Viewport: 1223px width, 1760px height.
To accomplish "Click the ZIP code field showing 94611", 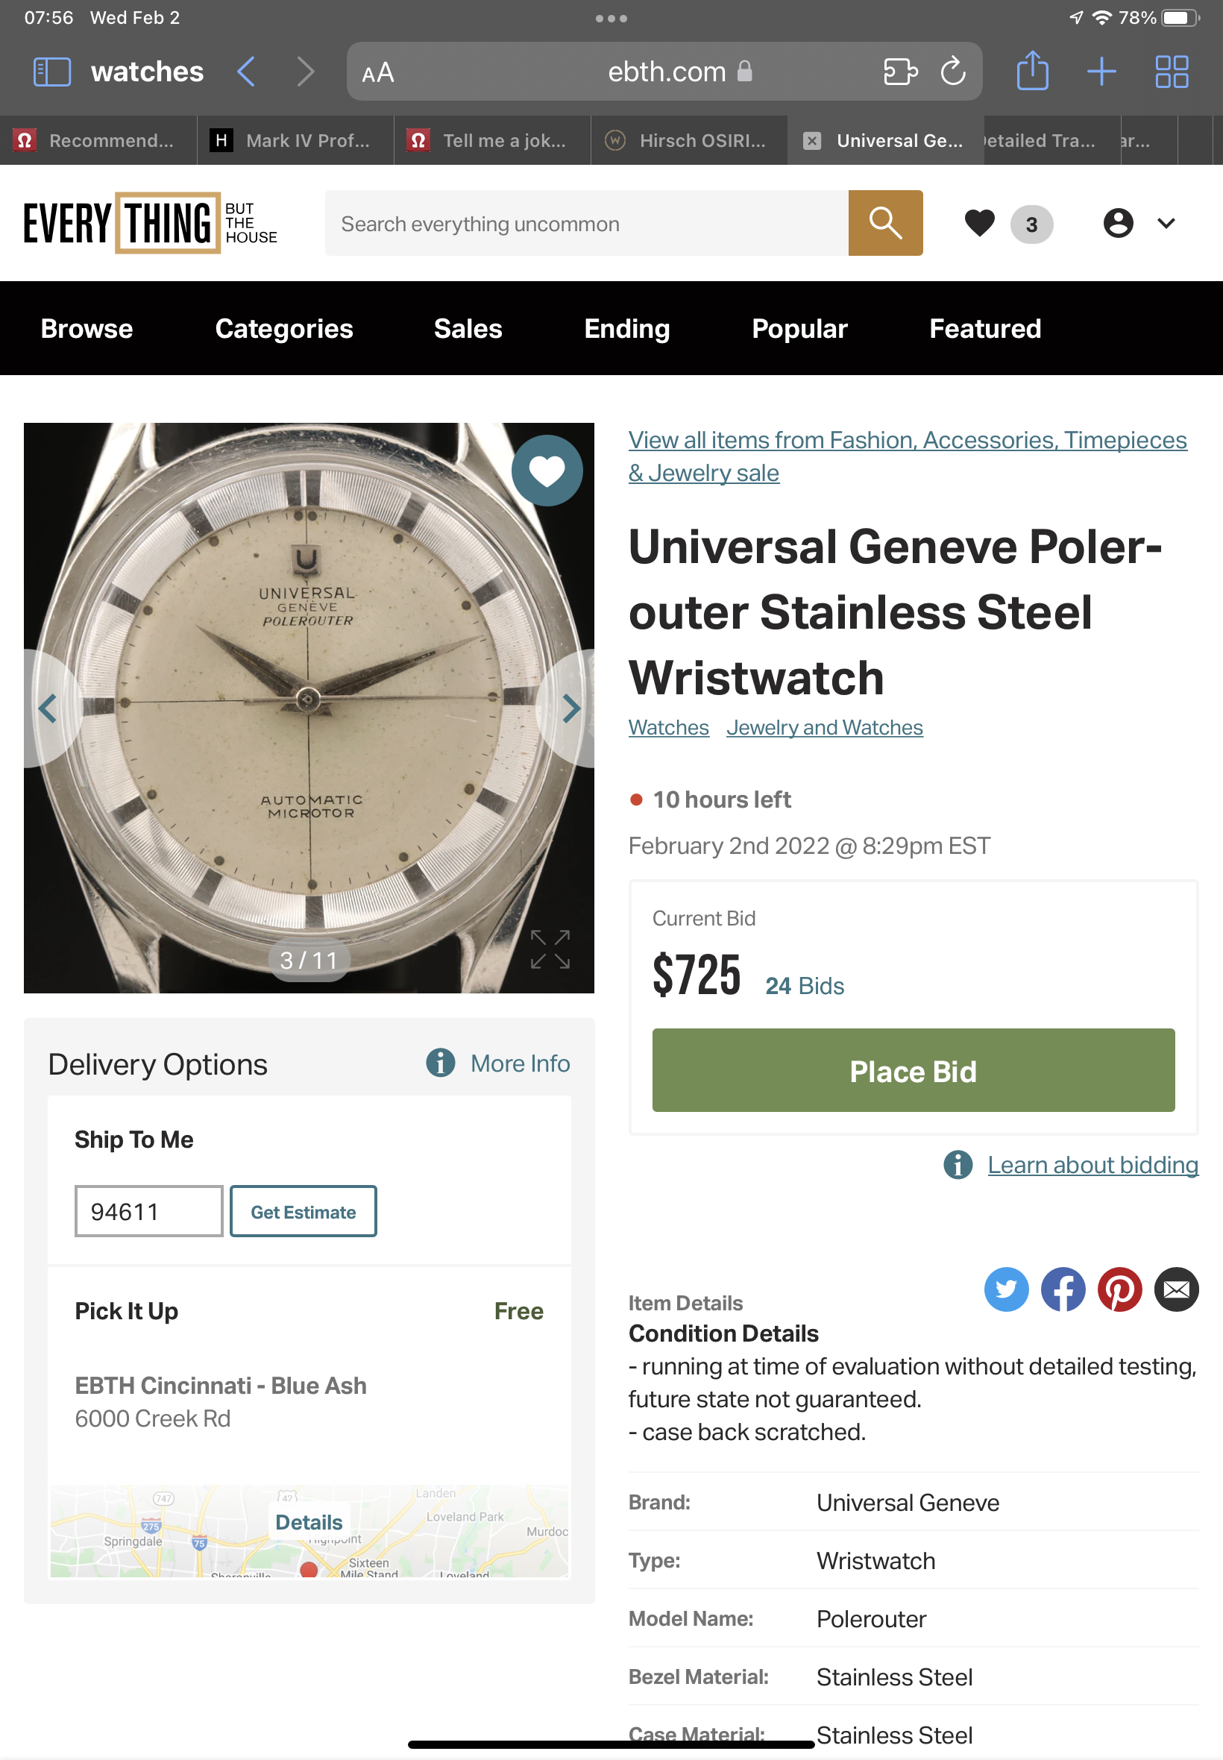I will click(148, 1211).
